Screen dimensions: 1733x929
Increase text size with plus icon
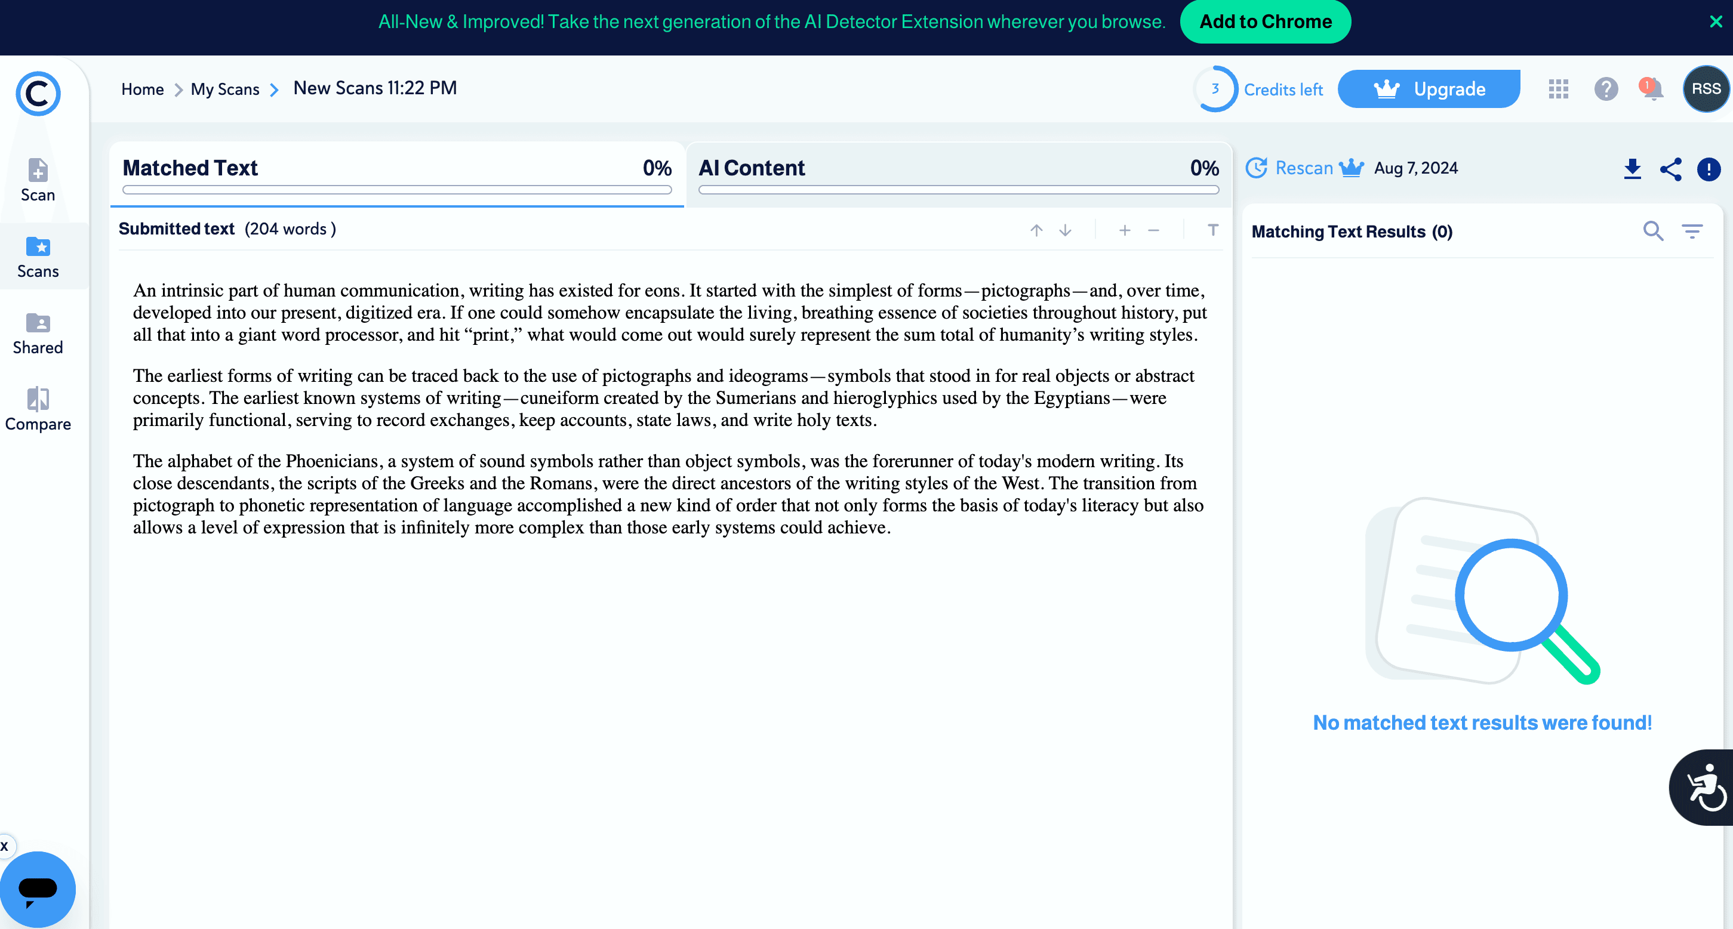[1124, 230]
